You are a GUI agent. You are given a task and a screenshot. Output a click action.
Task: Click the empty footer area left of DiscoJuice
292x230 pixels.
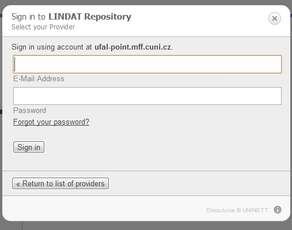(104, 209)
